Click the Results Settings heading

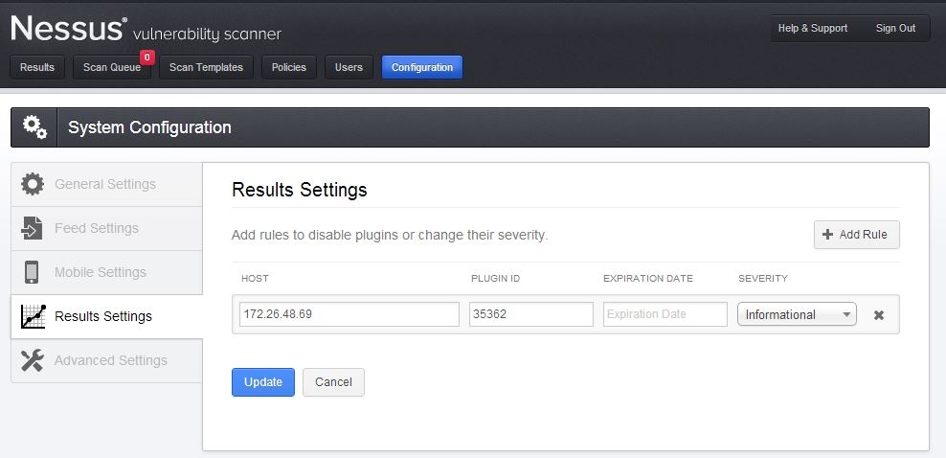tap(300, 190)
